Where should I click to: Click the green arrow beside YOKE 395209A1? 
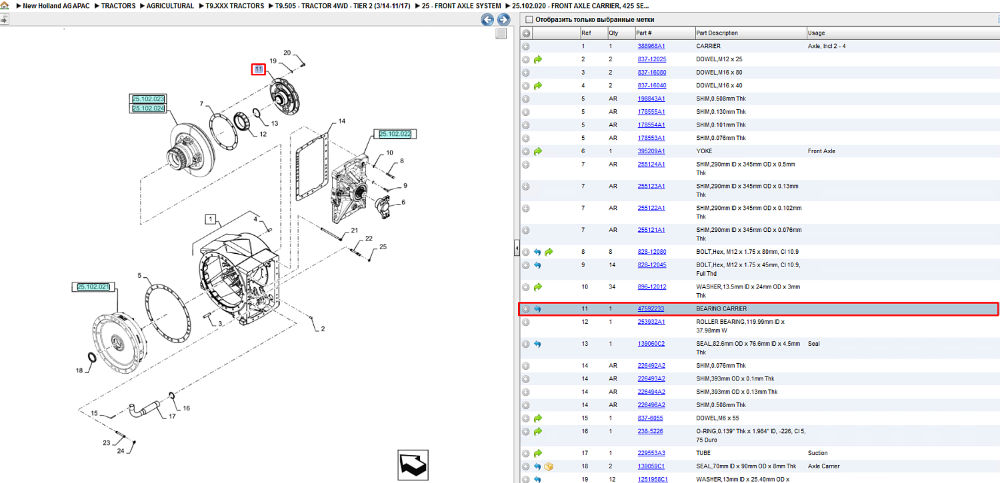pyautogui.click(x=538, y=151)
